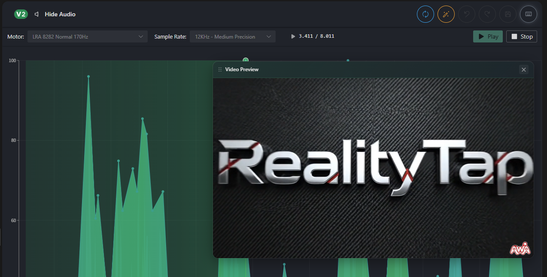
Task: Toggle Hide Audio
Action: [x=55, y=14]
